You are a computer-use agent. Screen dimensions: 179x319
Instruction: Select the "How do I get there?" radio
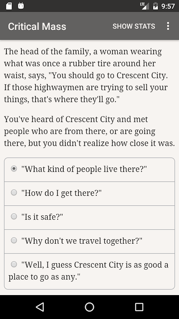point(14,193)
